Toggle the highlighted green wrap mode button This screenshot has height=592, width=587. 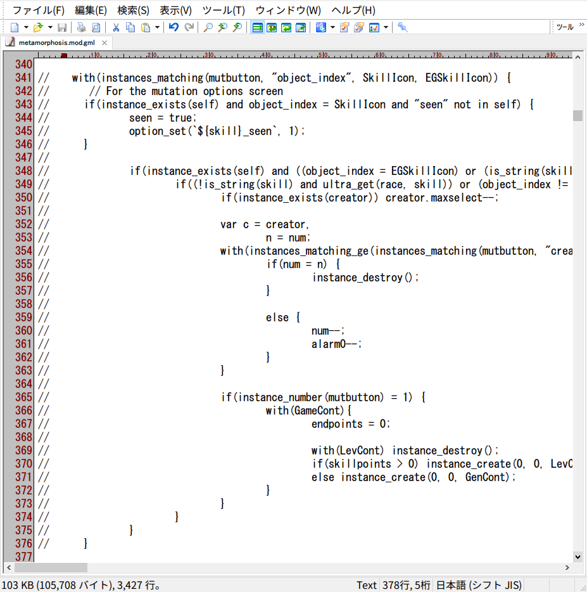[x=258, y=27]
